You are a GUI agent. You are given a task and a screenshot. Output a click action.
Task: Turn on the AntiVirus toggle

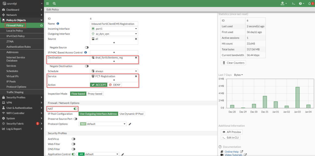tap(74, 139)
